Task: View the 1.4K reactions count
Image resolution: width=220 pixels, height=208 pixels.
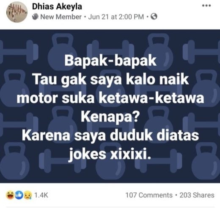Action: 41,195
